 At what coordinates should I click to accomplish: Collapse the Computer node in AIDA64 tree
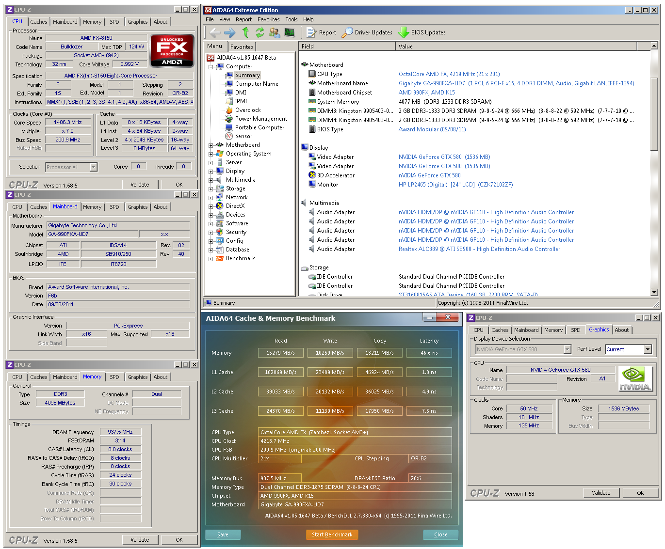(211, 67)
